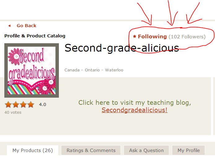Open the My Products (26) tab
The height and width of the screenshot is (161, 215).
(33, 150)
